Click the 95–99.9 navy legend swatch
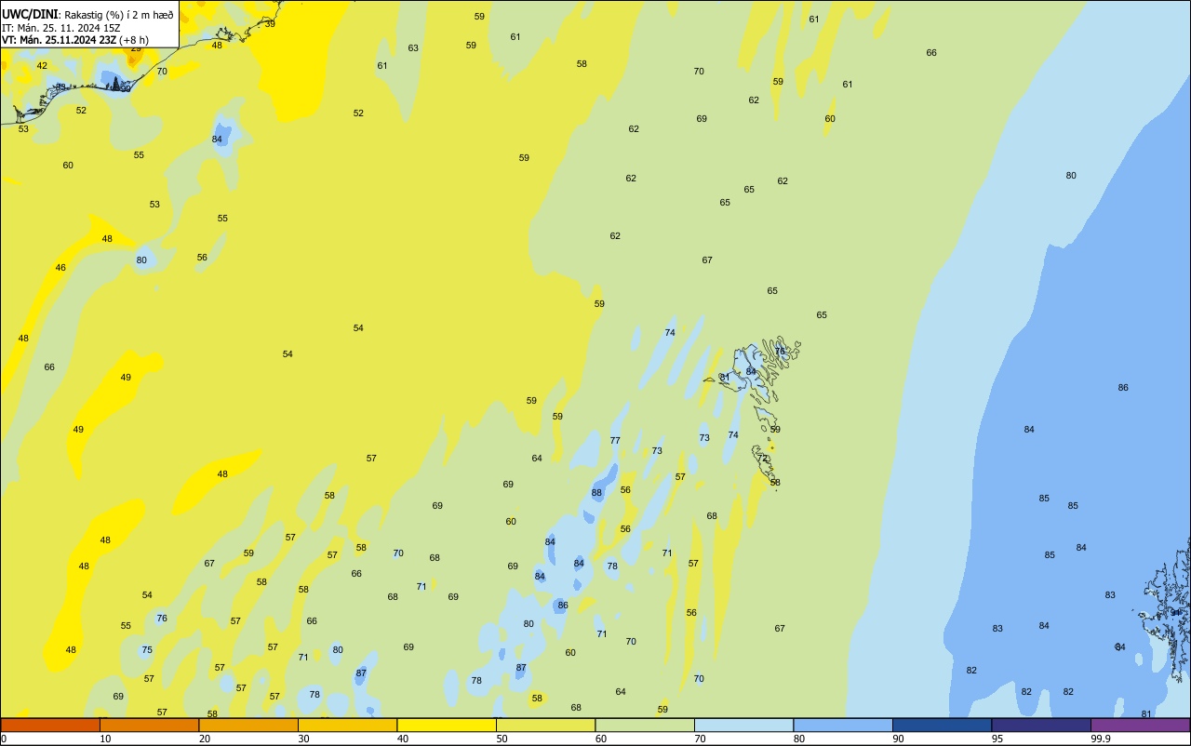 coord(1041,725)
